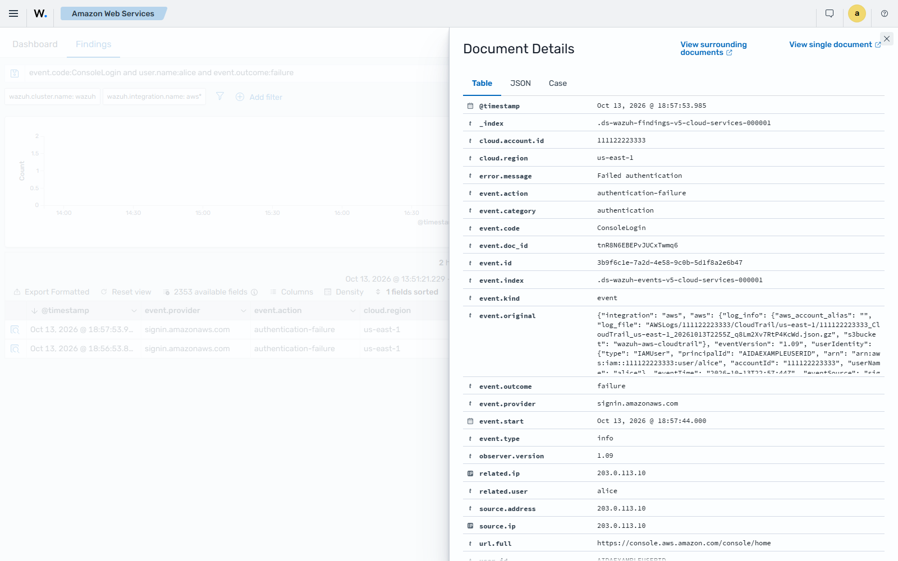Click the event.code value ConsoleLogin
The width and height of the screenshot is (898, 561).
[x=621, y=228]
